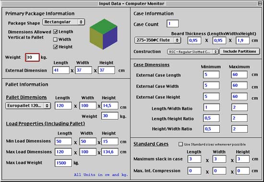Click Length/Width Ratio Maximum field
Image resolution: width=264 pixels, height=182 pixels.
click(239, 108)
